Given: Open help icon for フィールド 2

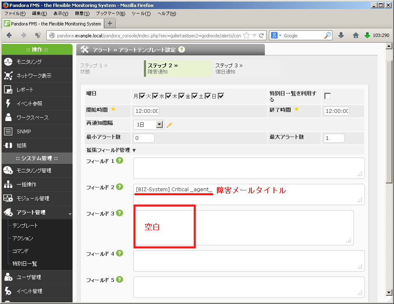Looking at the screenshot, I should (x=120, y=187).
